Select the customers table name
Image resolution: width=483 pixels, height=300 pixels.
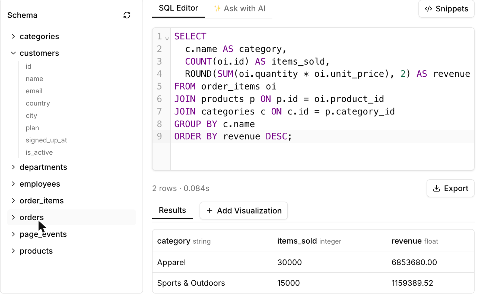pos(39,53)
